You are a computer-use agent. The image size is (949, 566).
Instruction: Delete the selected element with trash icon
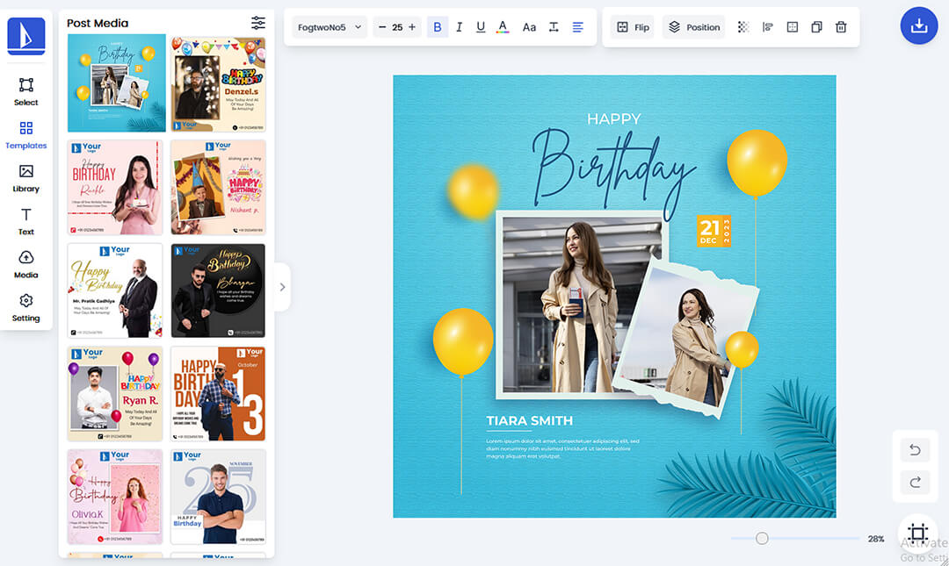[841, 27]
